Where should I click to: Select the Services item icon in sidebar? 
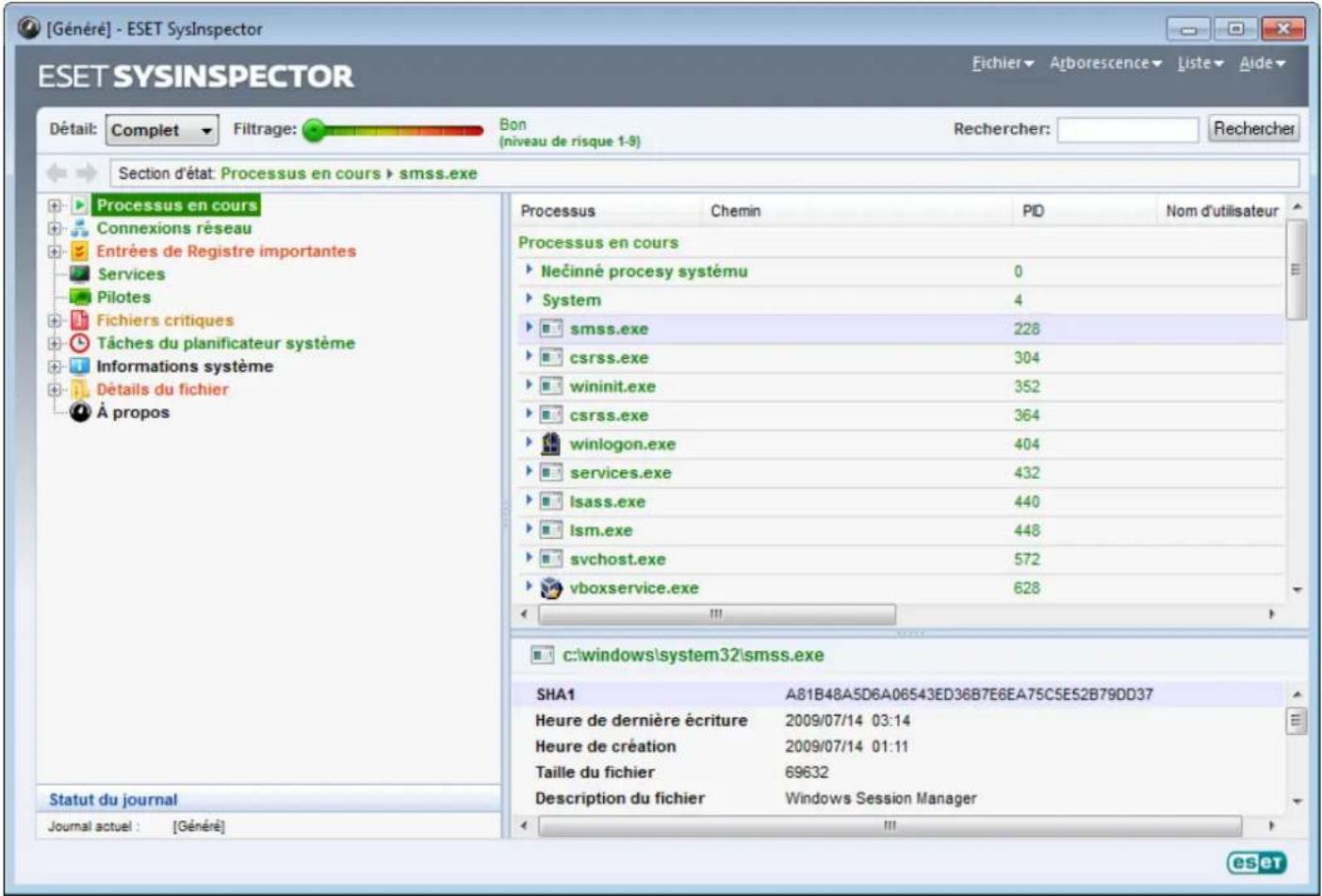[79, 275]
